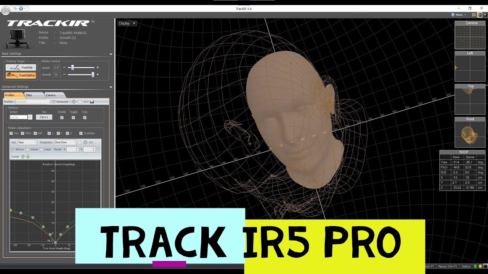Toggle the Y axis motion checkbox
This screenshot has width=488, height=274.
(58, 134)
